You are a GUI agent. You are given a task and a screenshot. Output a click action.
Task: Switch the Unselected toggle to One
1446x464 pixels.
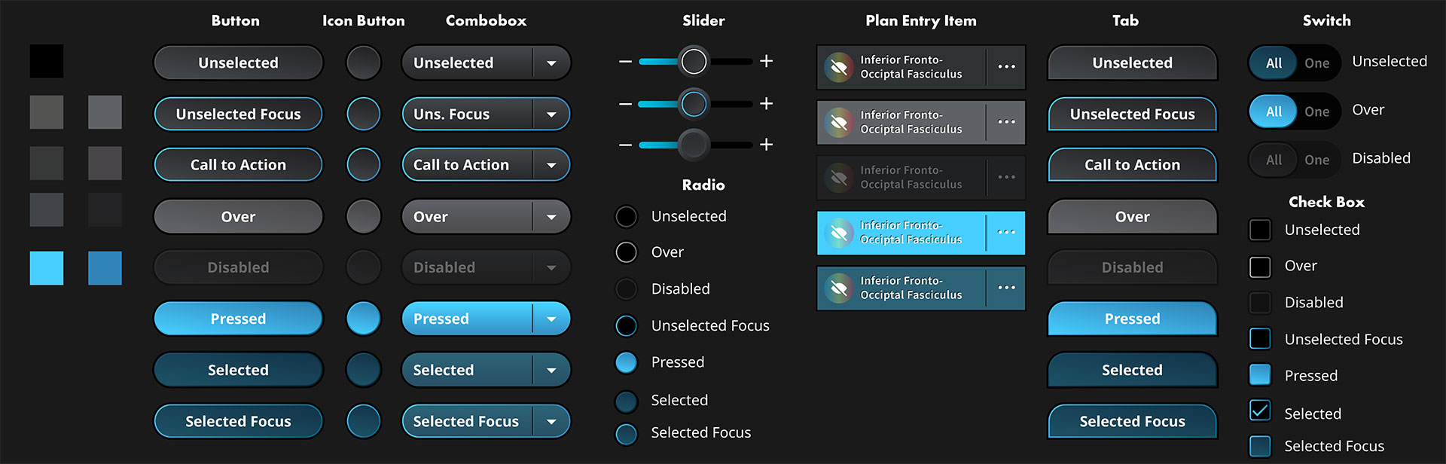[x=1316, y=63]
